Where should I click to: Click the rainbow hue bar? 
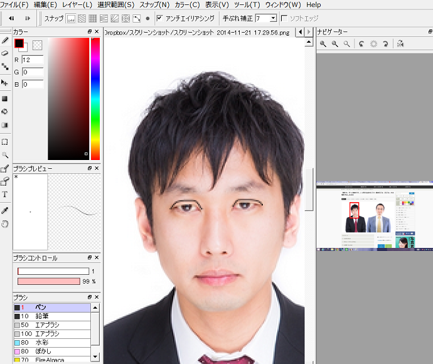[95, 99]
